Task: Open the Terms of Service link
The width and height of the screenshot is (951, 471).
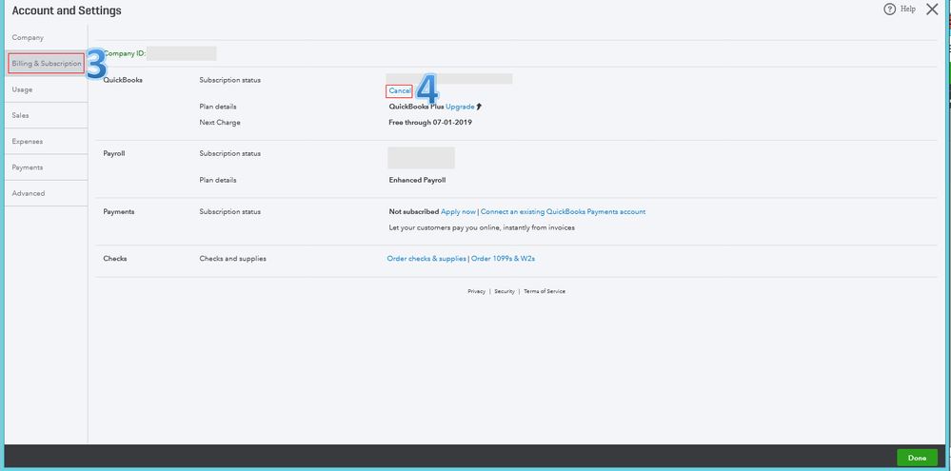Action: coord(545,291)
